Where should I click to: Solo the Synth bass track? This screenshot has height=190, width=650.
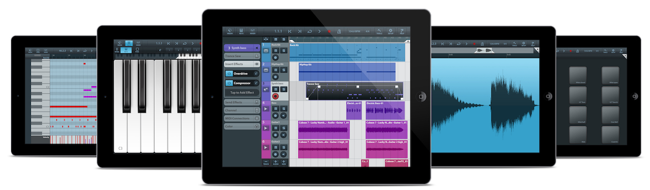[284, 89]
